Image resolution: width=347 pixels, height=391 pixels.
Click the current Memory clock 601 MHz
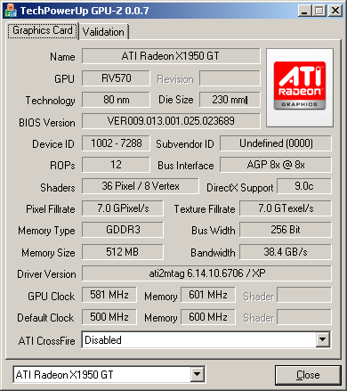coord(208,295)
